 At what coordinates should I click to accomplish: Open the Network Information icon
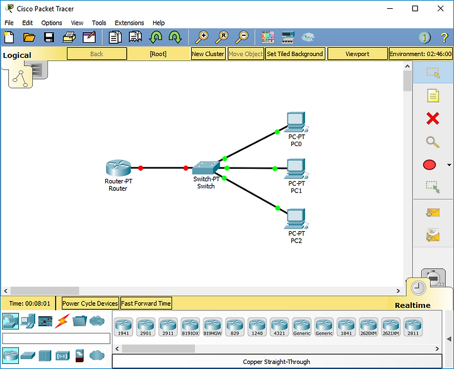pyautogui.click(x=424, y=37)
